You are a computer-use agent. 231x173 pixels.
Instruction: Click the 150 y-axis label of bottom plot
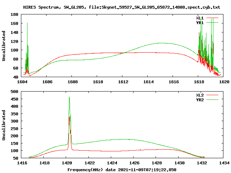tap(14, 143)
